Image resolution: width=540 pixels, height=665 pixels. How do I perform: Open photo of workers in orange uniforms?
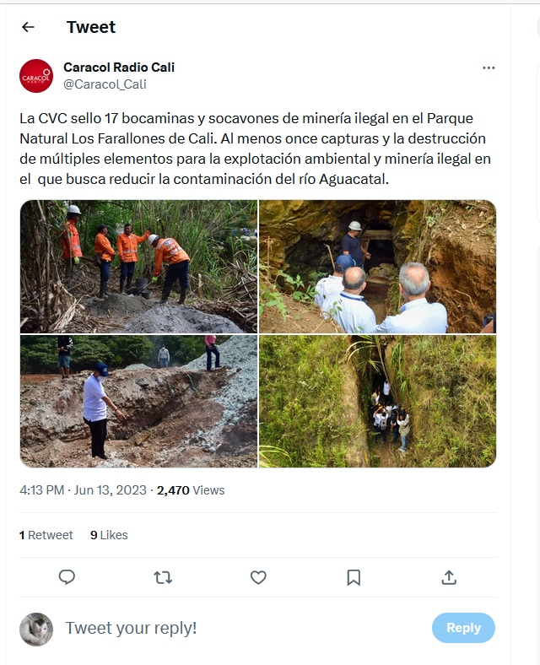click(x=138, y=267)
